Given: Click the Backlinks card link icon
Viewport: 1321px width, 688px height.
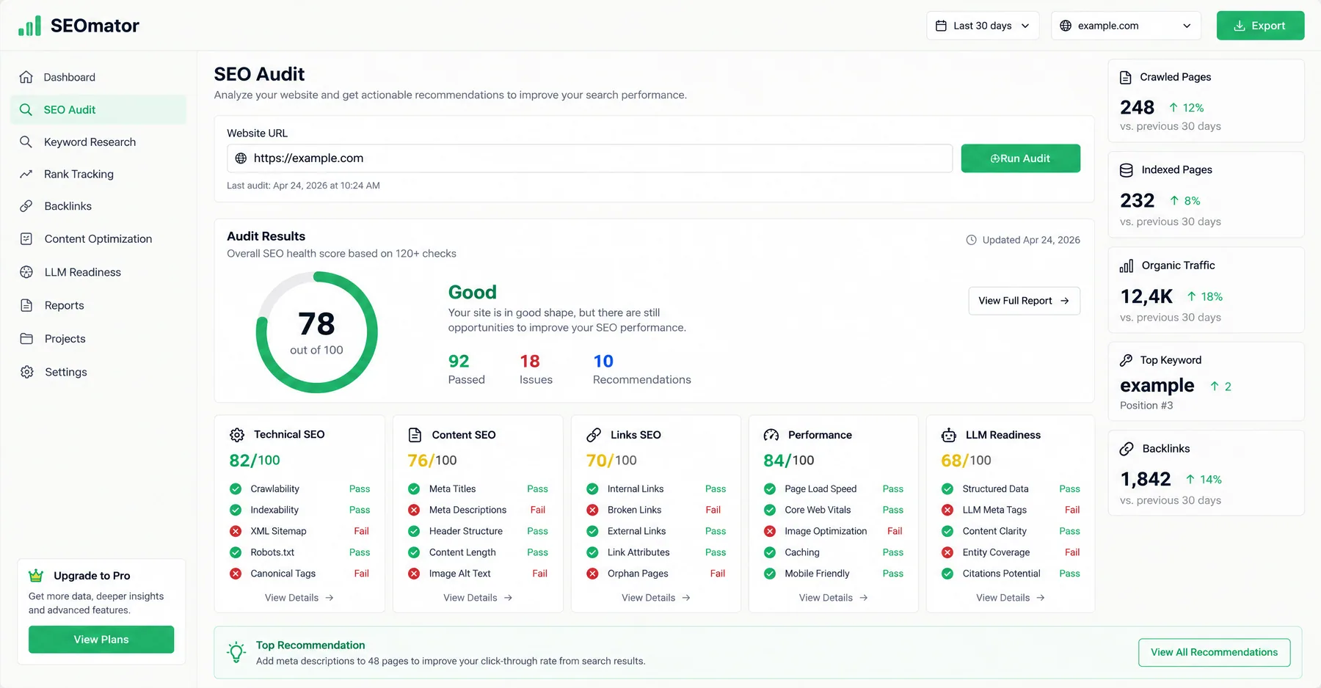Looking at the screenshot, I should tap(1127, 449).
